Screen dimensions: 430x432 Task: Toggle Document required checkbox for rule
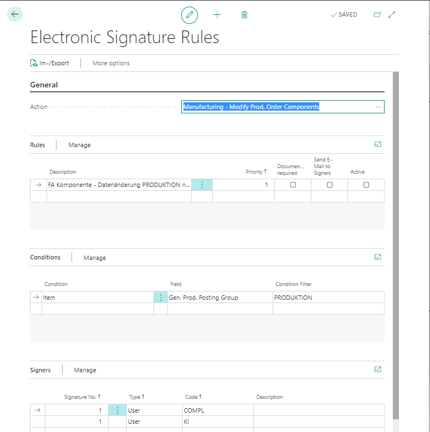tap(293, 185)
